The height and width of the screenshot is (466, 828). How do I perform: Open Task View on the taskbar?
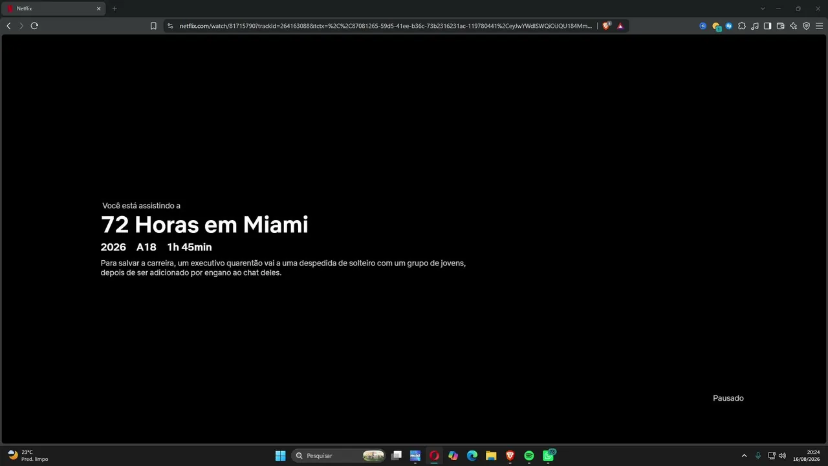coord(397,456)
